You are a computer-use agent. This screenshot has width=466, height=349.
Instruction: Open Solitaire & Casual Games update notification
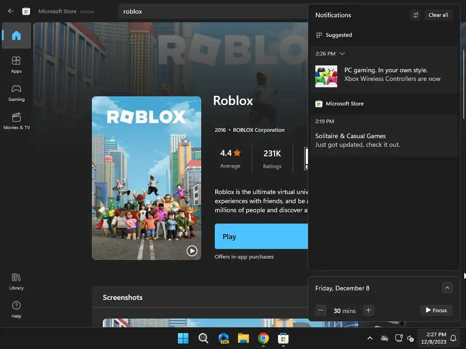pos(384,135)
